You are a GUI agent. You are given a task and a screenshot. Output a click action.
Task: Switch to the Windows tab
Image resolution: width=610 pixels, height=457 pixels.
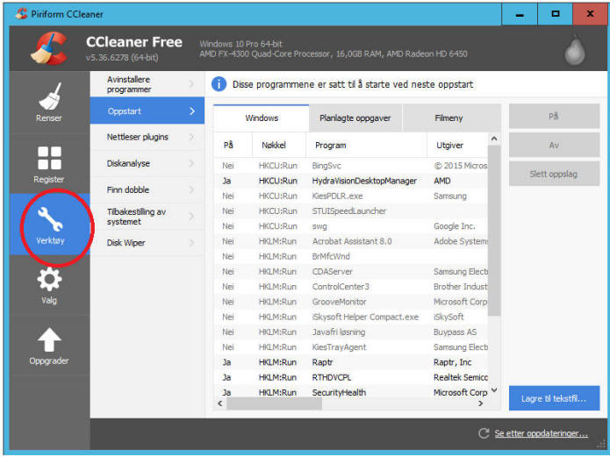coord(262,118)
